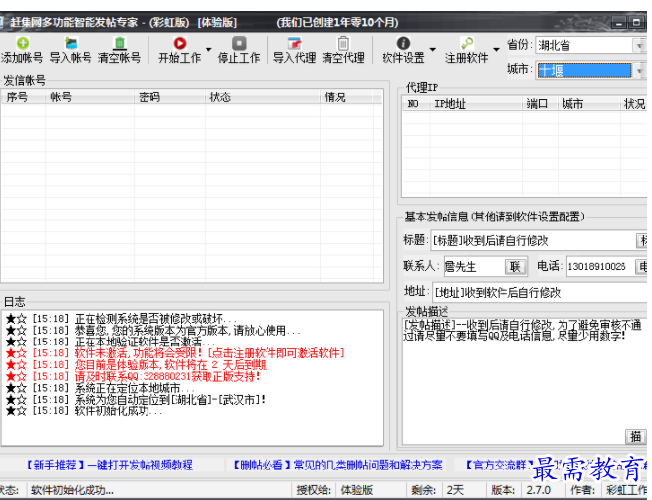652x500 pixels.
Task: Click the 序号 column header
Action: (x=24, y=97)
